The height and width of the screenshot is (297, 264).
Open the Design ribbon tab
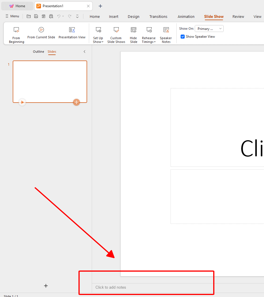pos(134,17)
